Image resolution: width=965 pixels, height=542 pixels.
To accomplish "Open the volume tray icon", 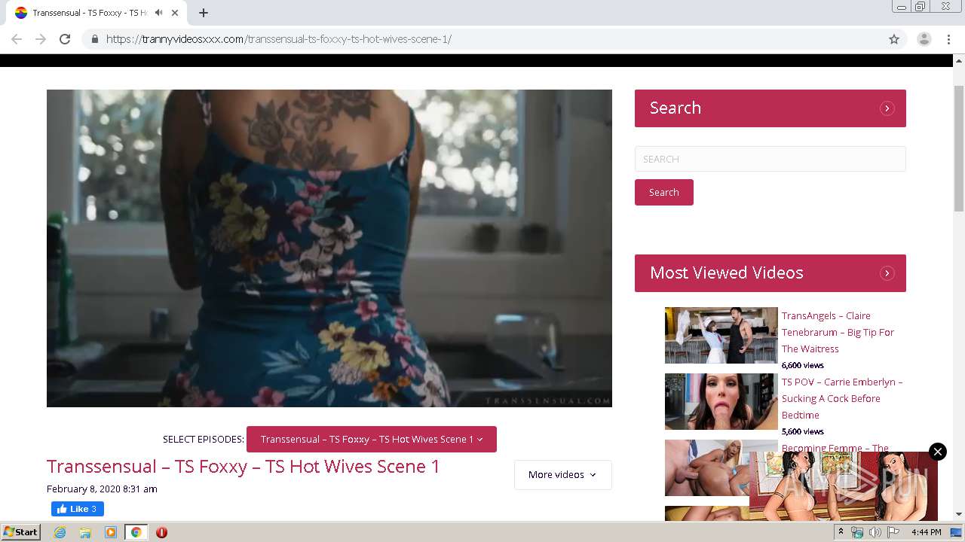I will pos(875,532).
